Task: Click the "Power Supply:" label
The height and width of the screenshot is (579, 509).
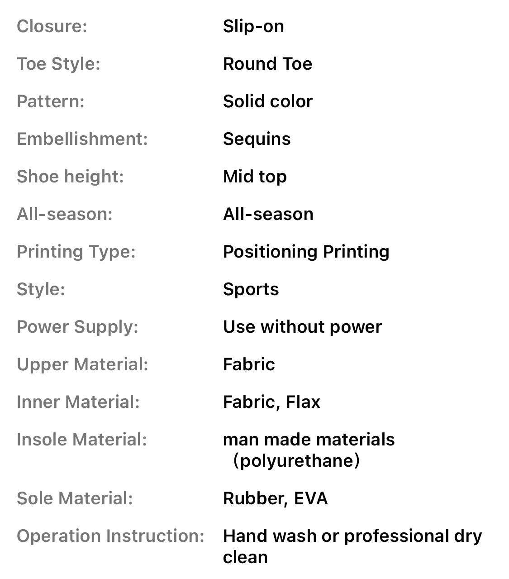Action: [x=77, y=327]
